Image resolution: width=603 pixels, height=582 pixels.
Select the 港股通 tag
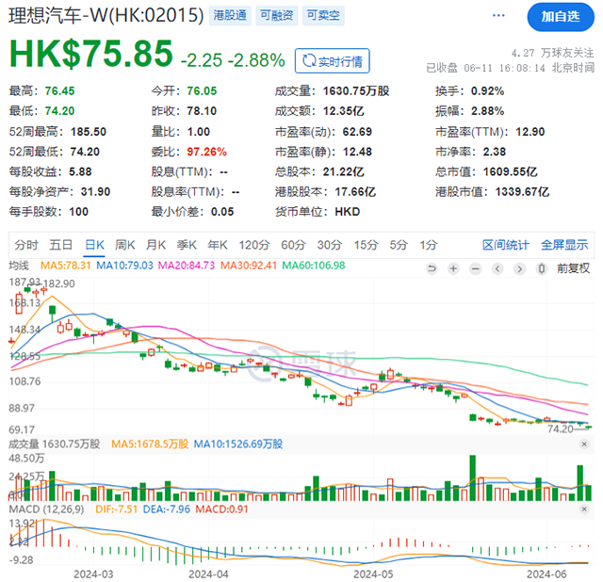(230, 15)
